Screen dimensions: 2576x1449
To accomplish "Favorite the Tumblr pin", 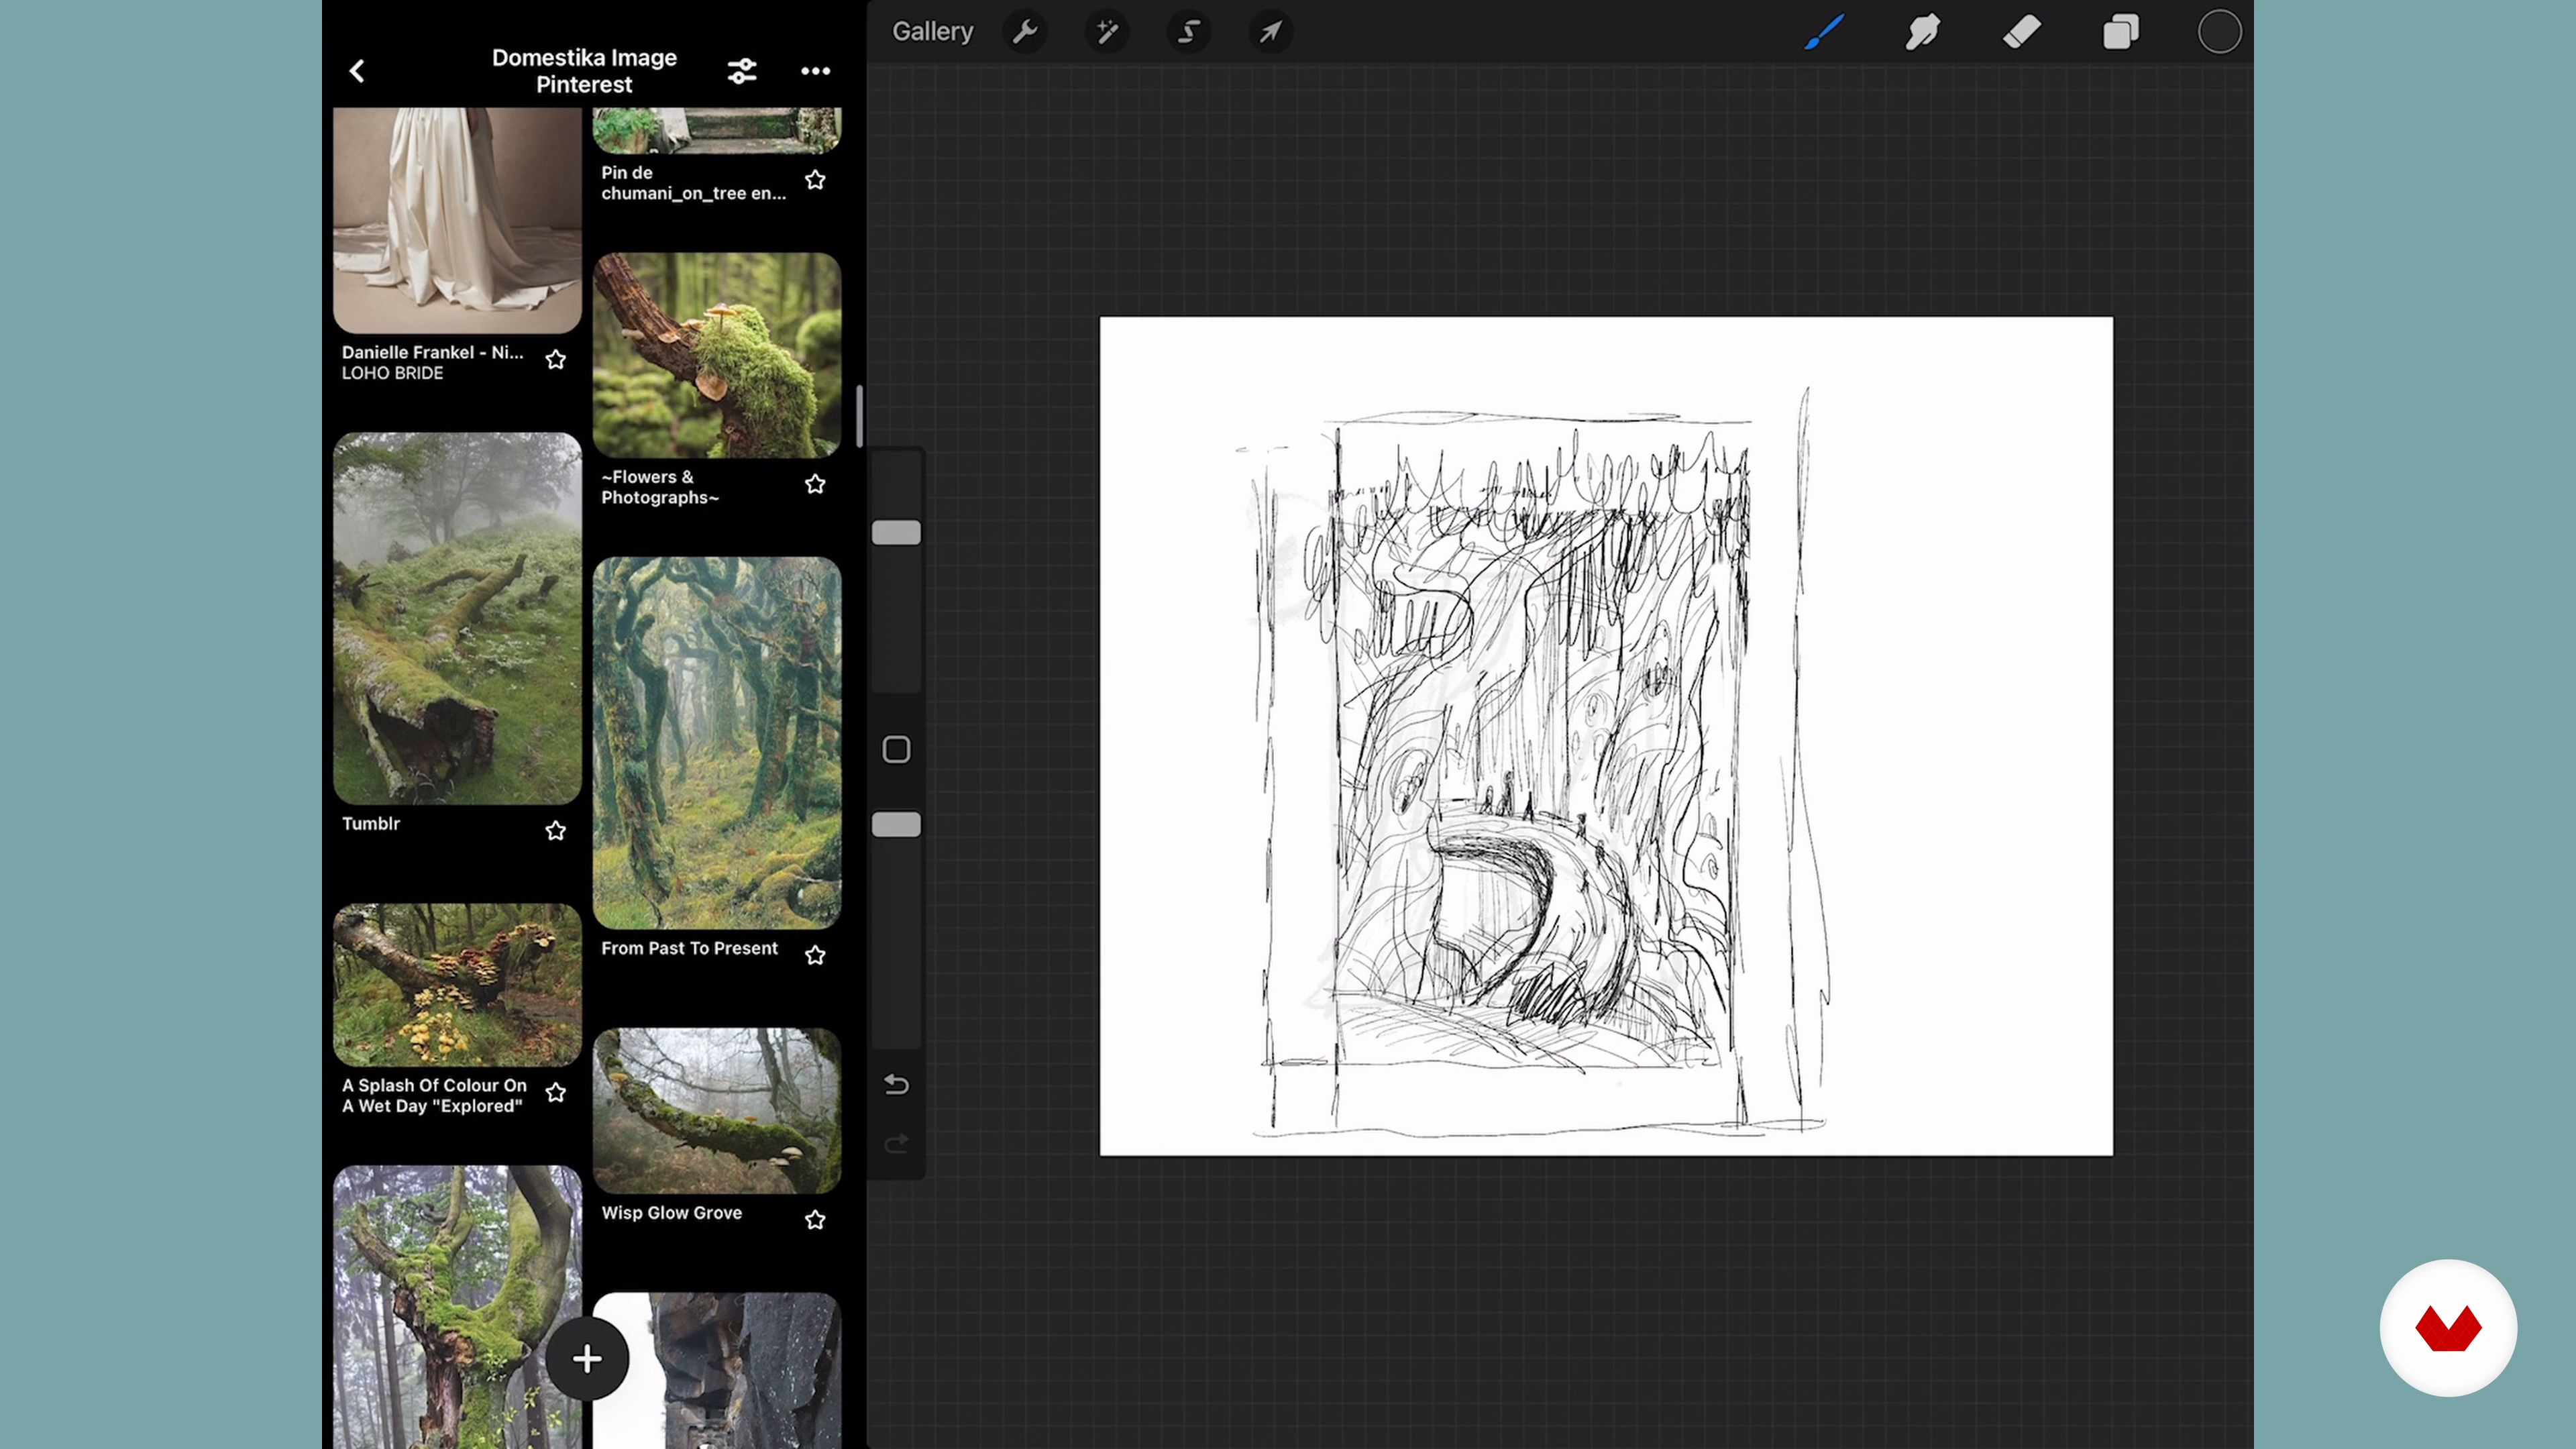I will (x=556, y=831).
